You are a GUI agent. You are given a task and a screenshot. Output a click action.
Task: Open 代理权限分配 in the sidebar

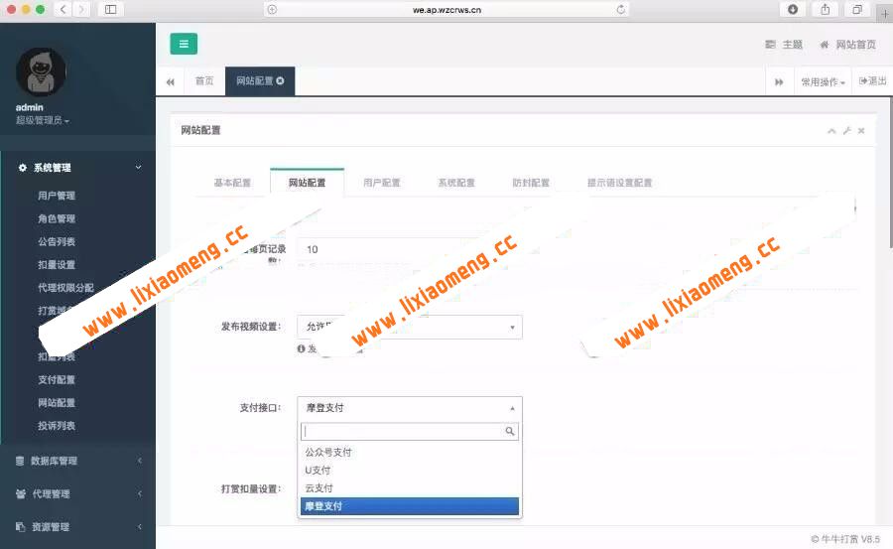click(65, 287)
